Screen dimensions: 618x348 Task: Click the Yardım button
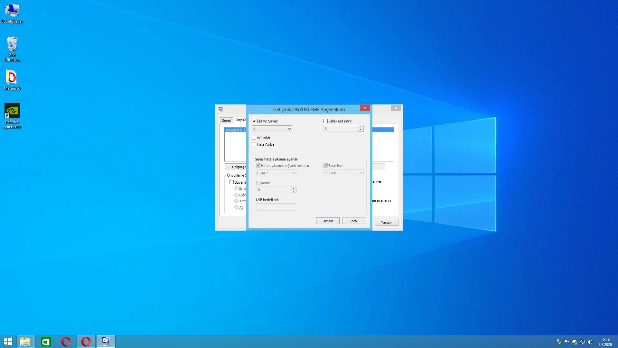pos(386,222)
